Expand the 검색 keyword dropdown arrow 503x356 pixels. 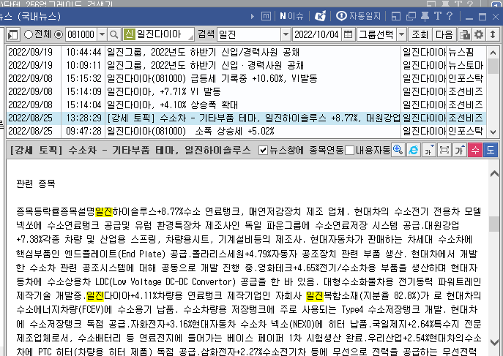tap(286, 34)
